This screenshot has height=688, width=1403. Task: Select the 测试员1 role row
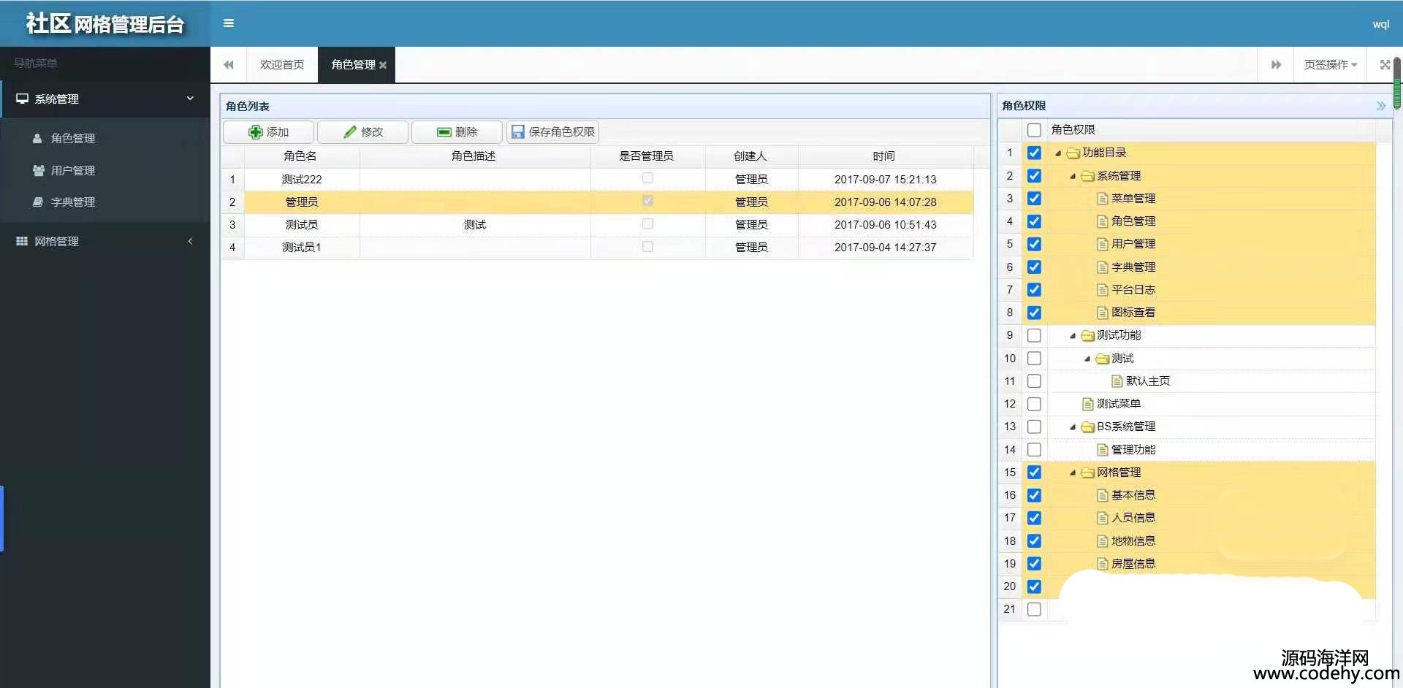[598, 247]
